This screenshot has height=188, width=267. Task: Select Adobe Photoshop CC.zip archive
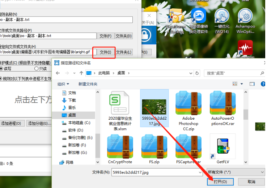pyautogui.click(x=188, y=111)
